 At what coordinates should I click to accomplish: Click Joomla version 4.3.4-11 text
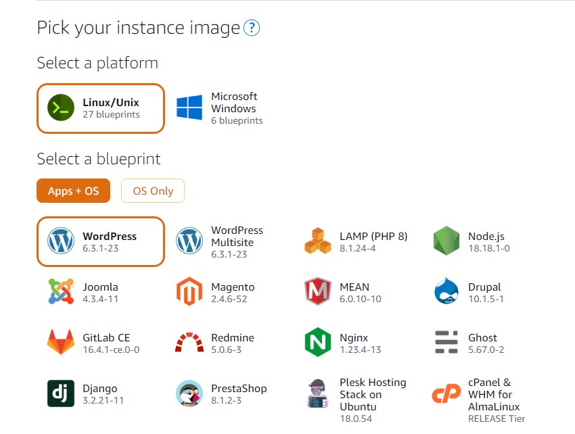click(x=100, y=299)
